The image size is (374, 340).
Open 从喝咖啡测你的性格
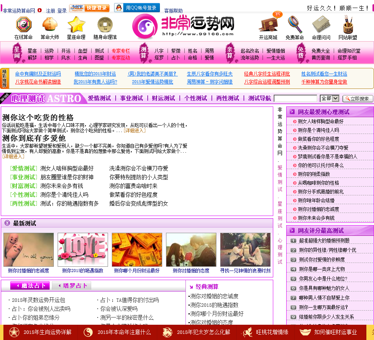click(x=318, y=183)
